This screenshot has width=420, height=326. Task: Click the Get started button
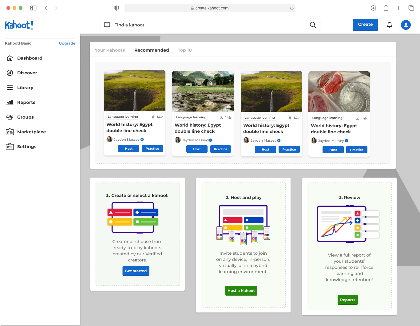(136, 271)
